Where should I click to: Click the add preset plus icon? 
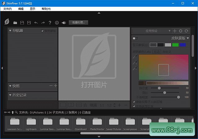pyautogui.click(x=175, y=31)
